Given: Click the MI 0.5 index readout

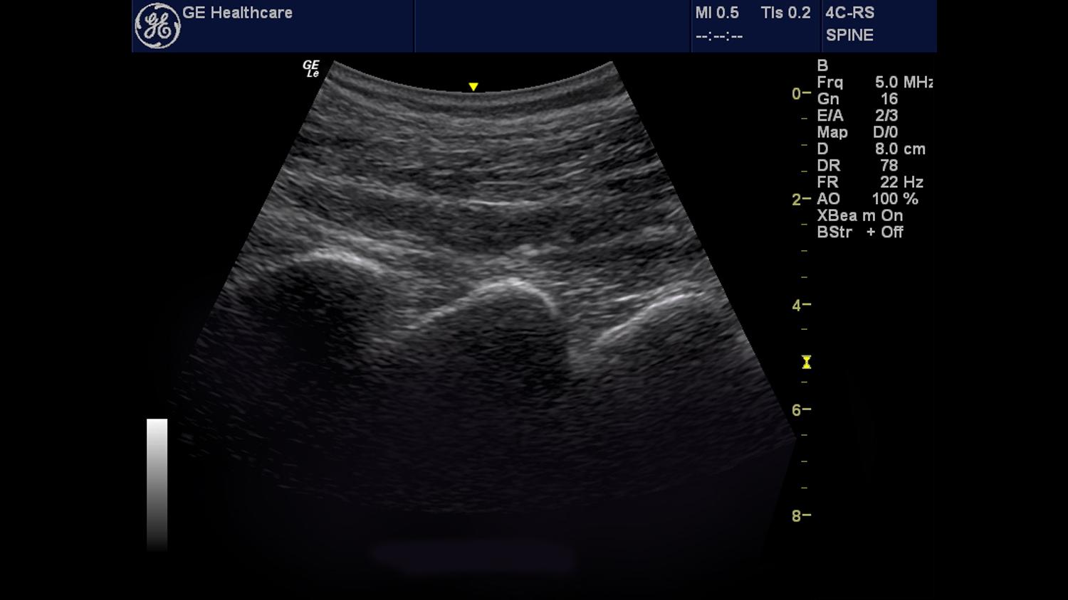Looking at the screenshot, I should (x=717, y=13).
